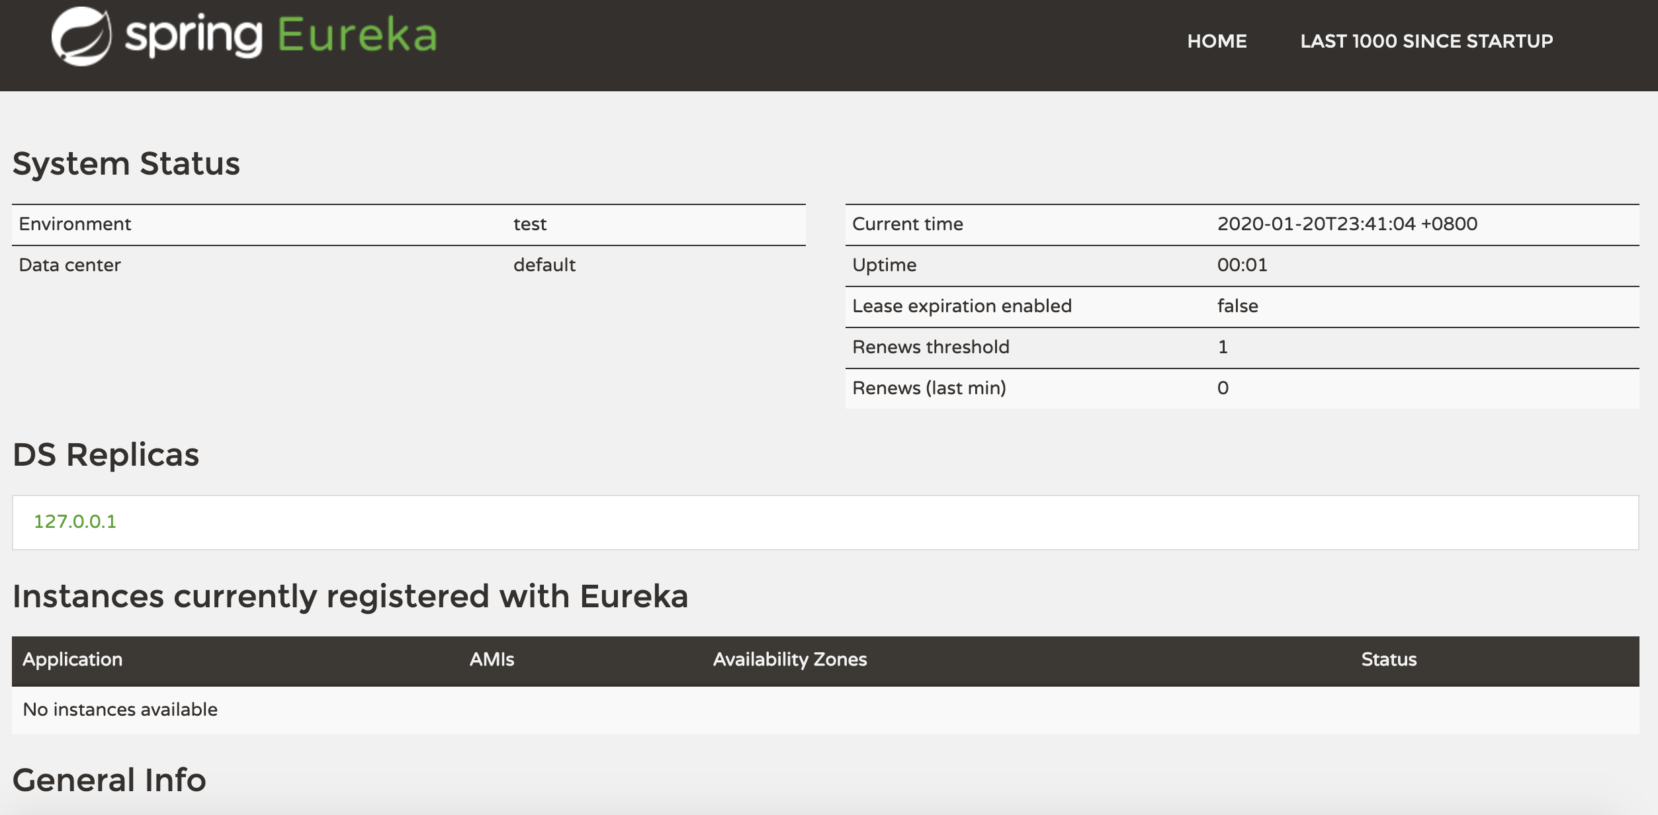Click the white spring wordmark
The image size is (1658, 815).
193,36
